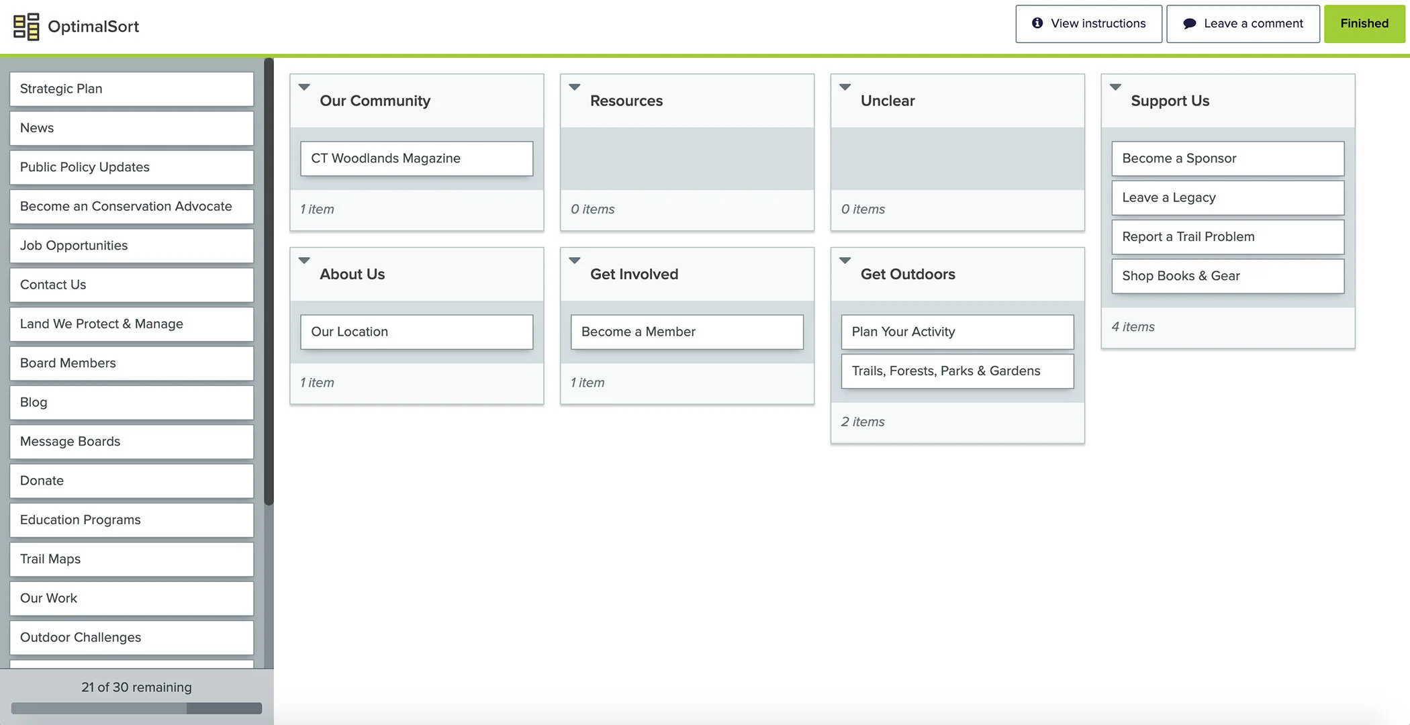
Task: Click the card list scrollbar
Action: [269, 282]
